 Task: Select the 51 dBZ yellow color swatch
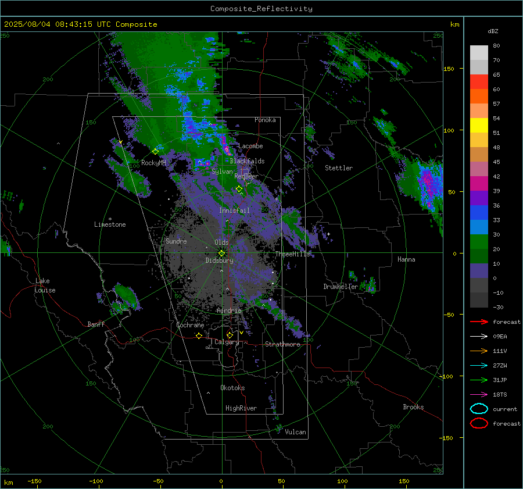[479, 125]
